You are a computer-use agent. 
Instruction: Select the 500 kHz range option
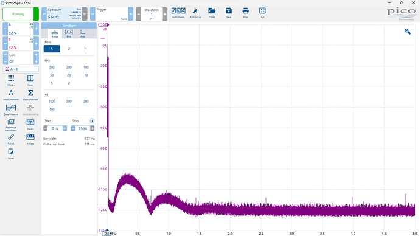click(x=52, y=68)
